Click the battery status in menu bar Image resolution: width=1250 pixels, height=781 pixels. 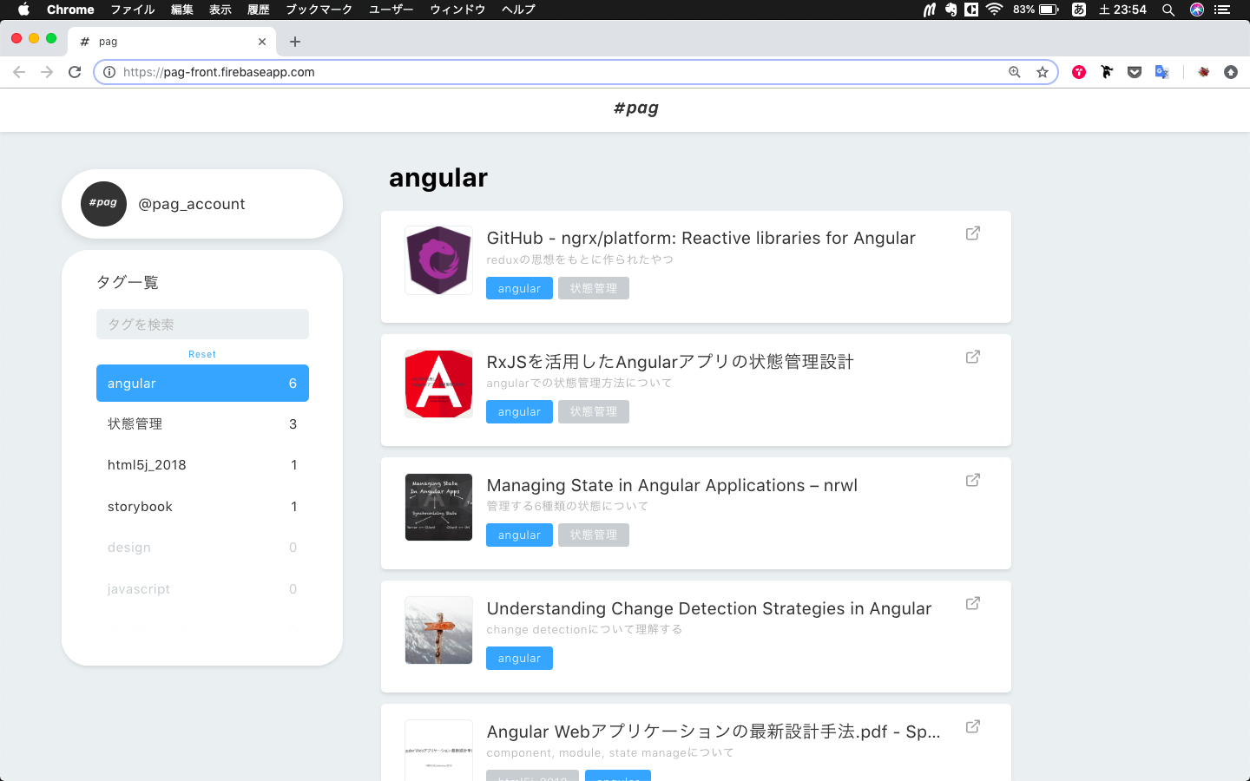click(1036, 10)
